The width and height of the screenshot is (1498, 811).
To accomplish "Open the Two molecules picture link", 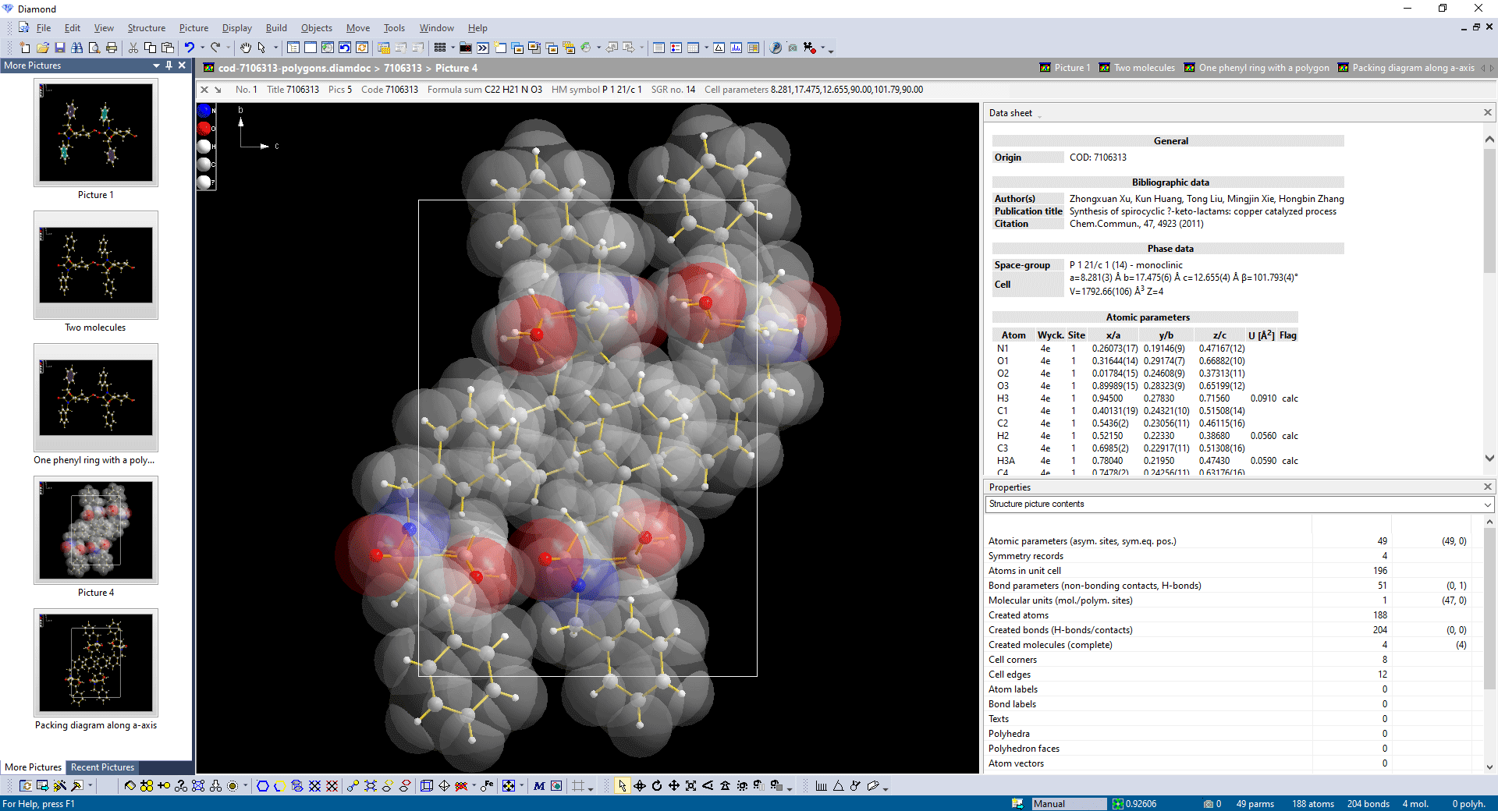I will point(1143,68).
